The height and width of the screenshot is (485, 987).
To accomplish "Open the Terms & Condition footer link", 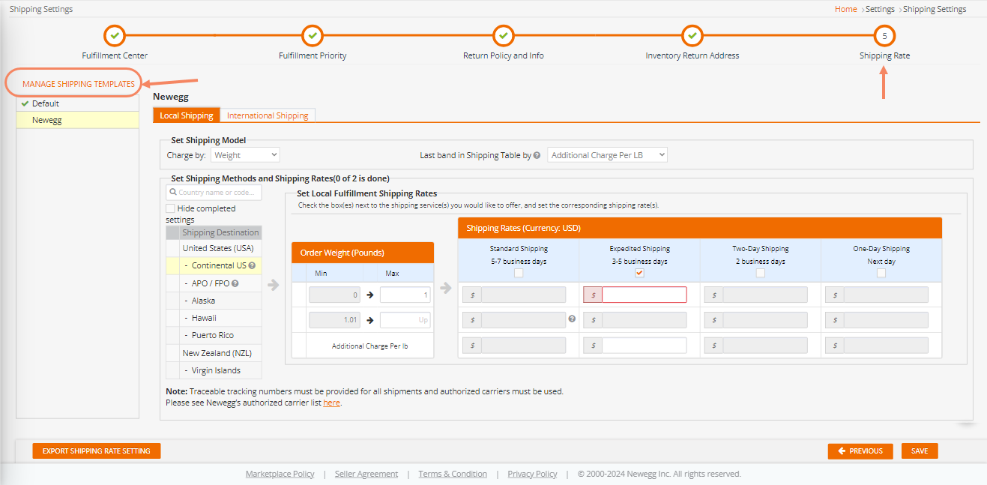I will (x=453, y=474).
